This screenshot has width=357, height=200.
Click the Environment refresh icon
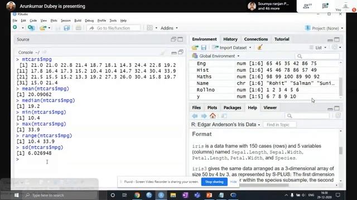pyautogui.click(x=335, y=47)
